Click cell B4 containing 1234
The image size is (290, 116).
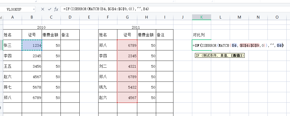point(32,45)
